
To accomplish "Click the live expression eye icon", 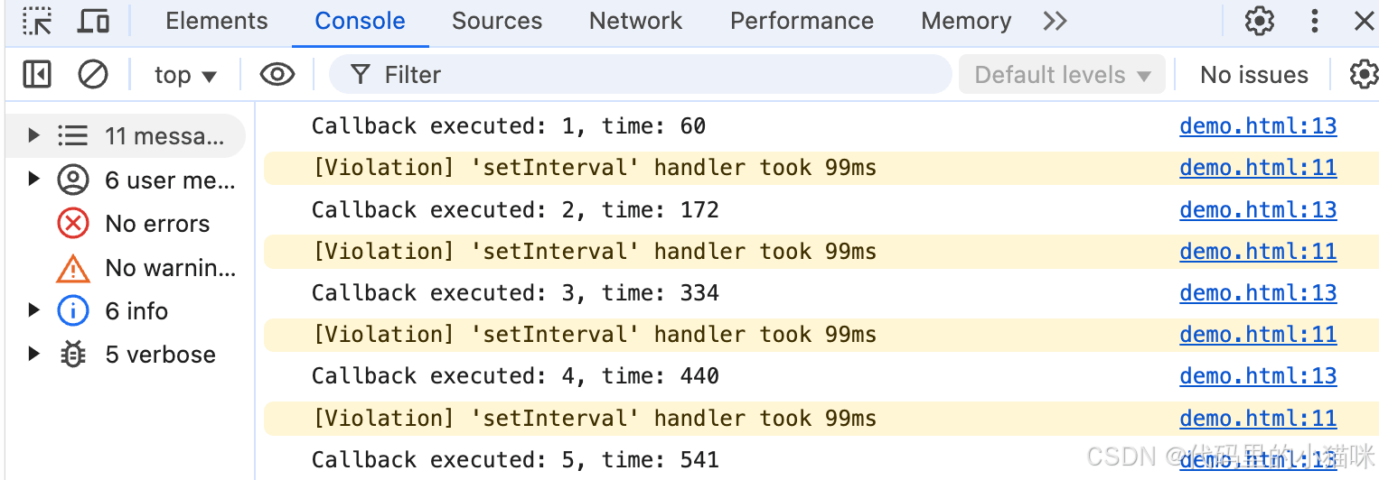I will [277, 75].
